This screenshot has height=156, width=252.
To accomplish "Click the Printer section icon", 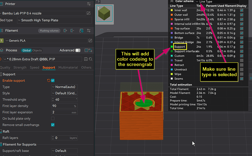I will [1, 4].
